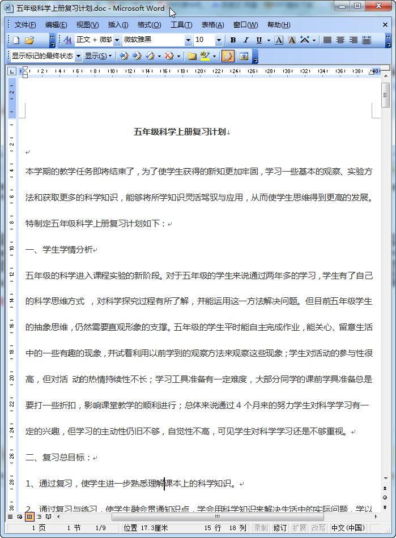
Task: Open the font size dropdown
Action: (x=219, y=40)
